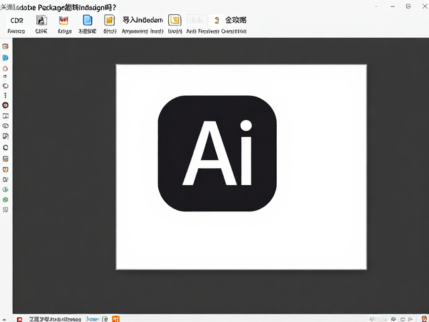The image size is (429, 322).
Task: Click the 导入 Indesign toolbar label
Action: coord(143,20)
